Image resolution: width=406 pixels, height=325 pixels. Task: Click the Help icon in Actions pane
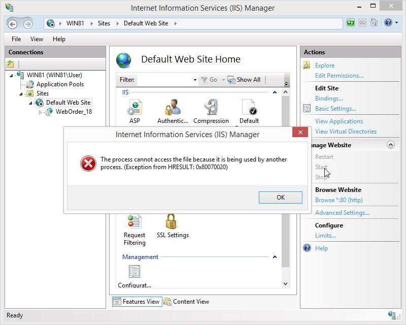coord(307,248)
